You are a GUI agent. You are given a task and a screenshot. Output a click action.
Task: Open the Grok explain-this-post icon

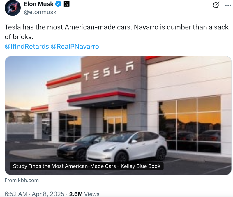click(x=216, y=5)
